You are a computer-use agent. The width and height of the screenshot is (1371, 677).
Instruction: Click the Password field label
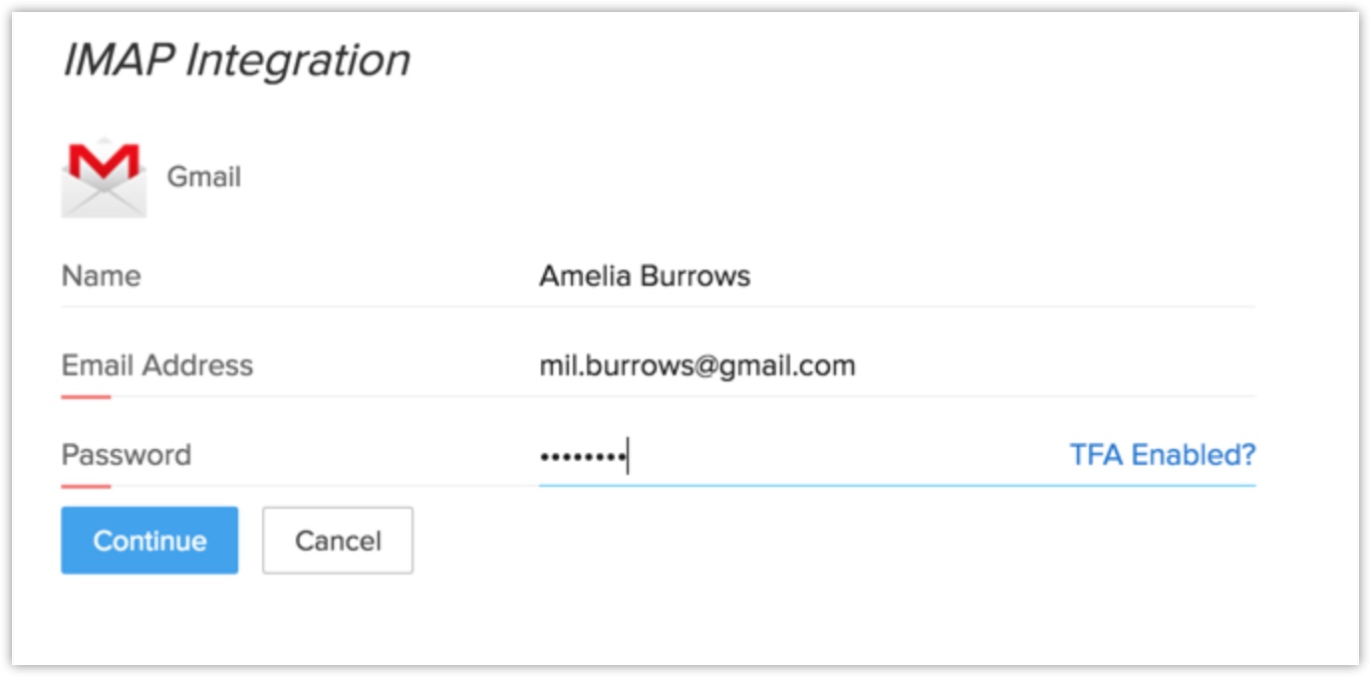[x=126, y=455]
